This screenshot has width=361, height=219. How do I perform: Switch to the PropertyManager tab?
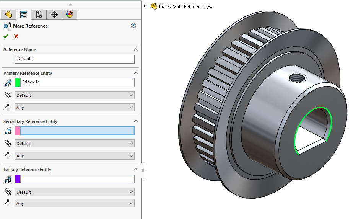(x=24, y=15)
